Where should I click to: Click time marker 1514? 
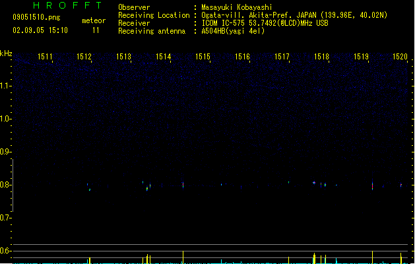tap(164, 57)
